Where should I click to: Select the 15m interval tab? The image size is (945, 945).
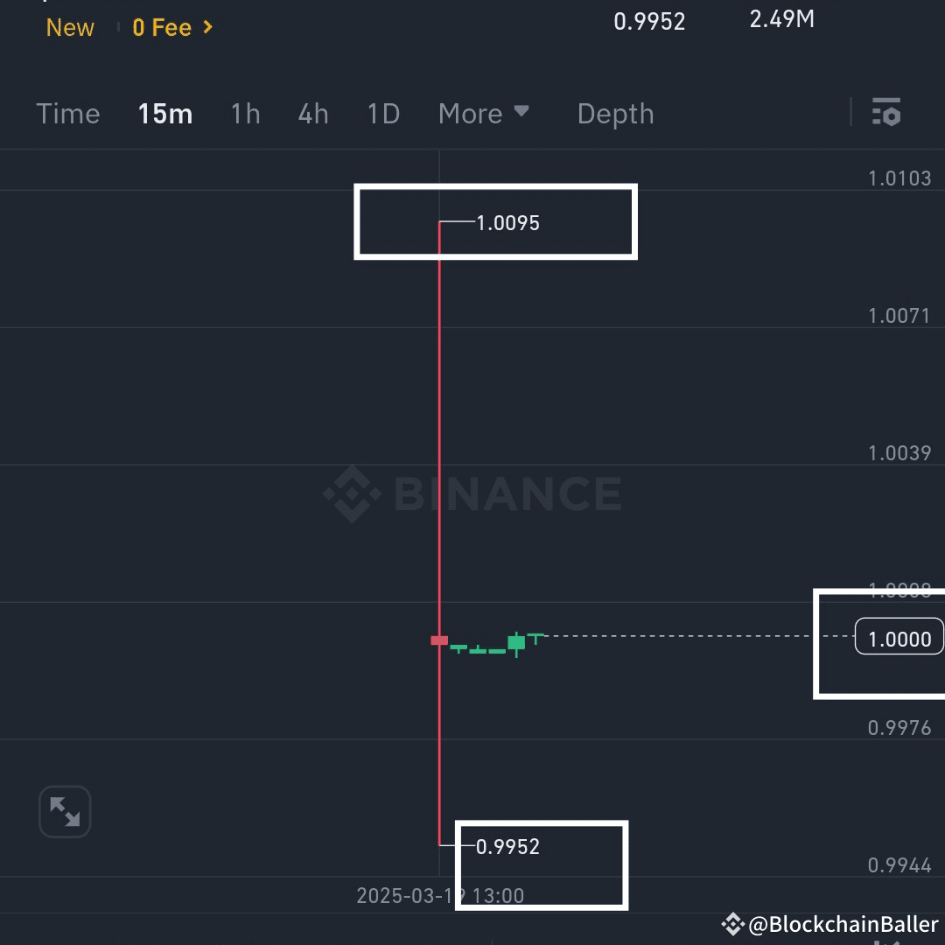click(x=164, y=113)
